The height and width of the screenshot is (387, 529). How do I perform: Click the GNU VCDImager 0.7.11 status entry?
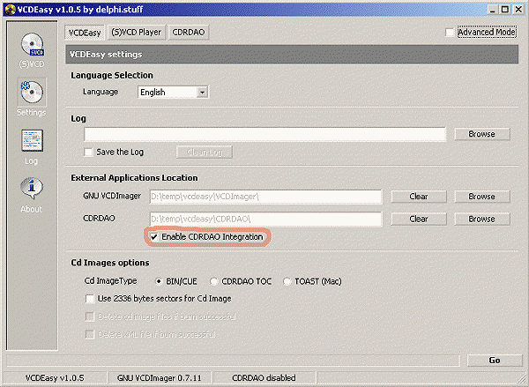coord(159,378)
